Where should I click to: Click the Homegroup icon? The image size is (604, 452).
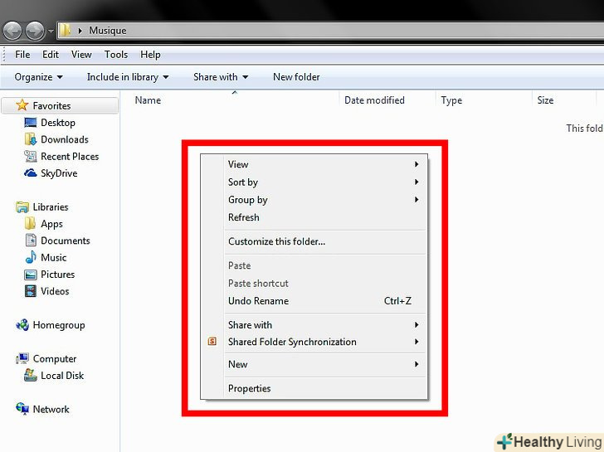[22, 325]
